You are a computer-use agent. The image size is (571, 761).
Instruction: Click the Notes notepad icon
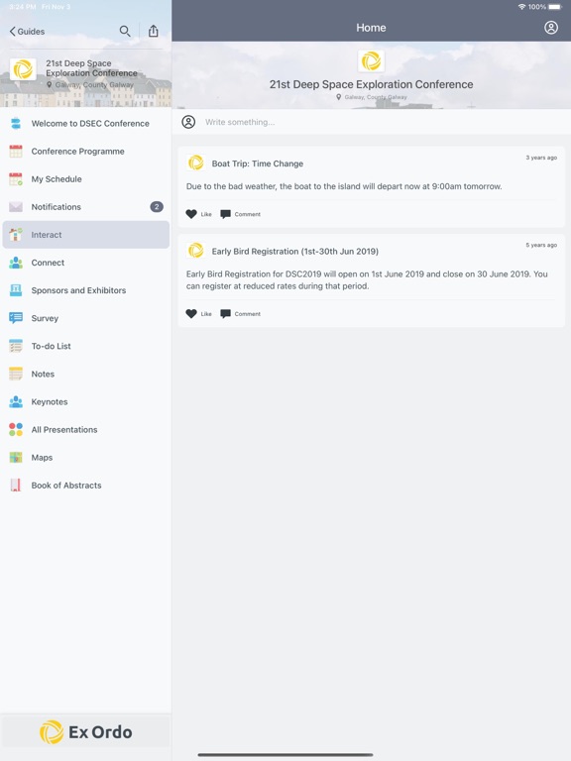point(16,374)
